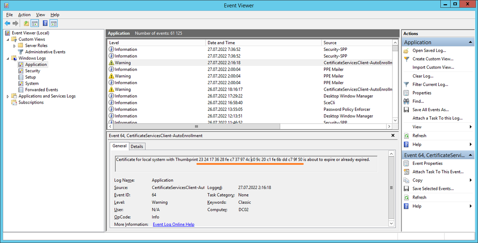Expand the Server Roles node
The height and width of the screenshot is (243, 478).
pyautogui.click(x=14, y=46)
